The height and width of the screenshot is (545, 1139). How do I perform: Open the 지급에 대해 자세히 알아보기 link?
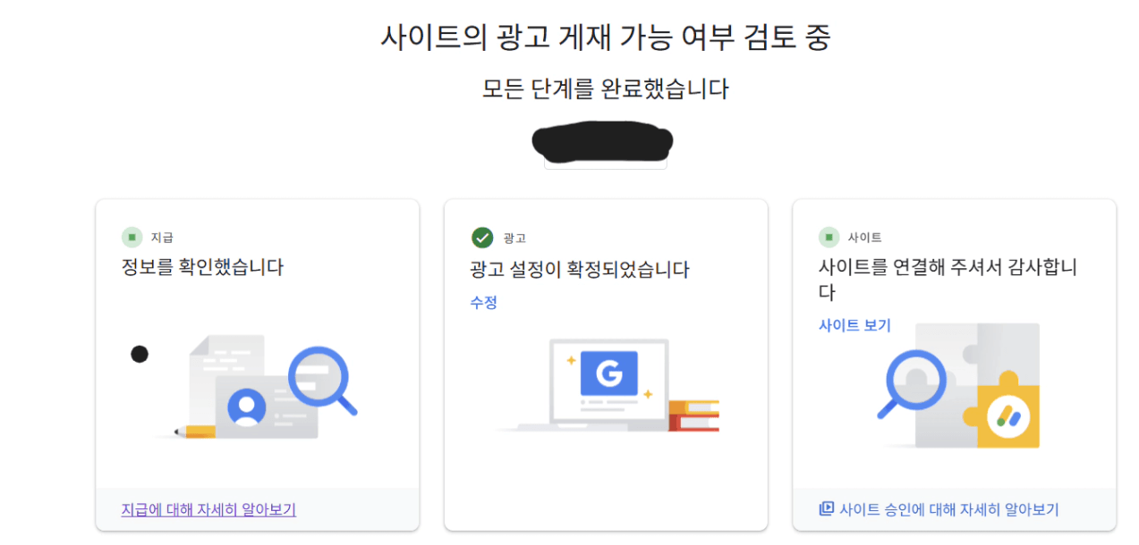pyautogui.click(x=208, y=509)
